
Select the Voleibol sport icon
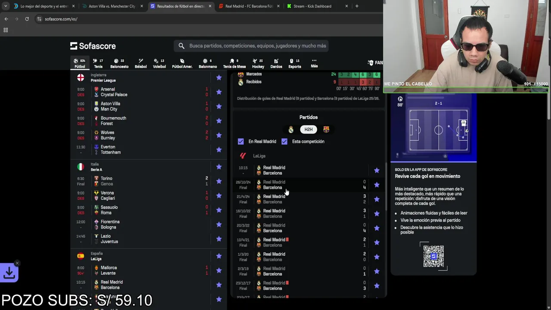pos(159,63)
